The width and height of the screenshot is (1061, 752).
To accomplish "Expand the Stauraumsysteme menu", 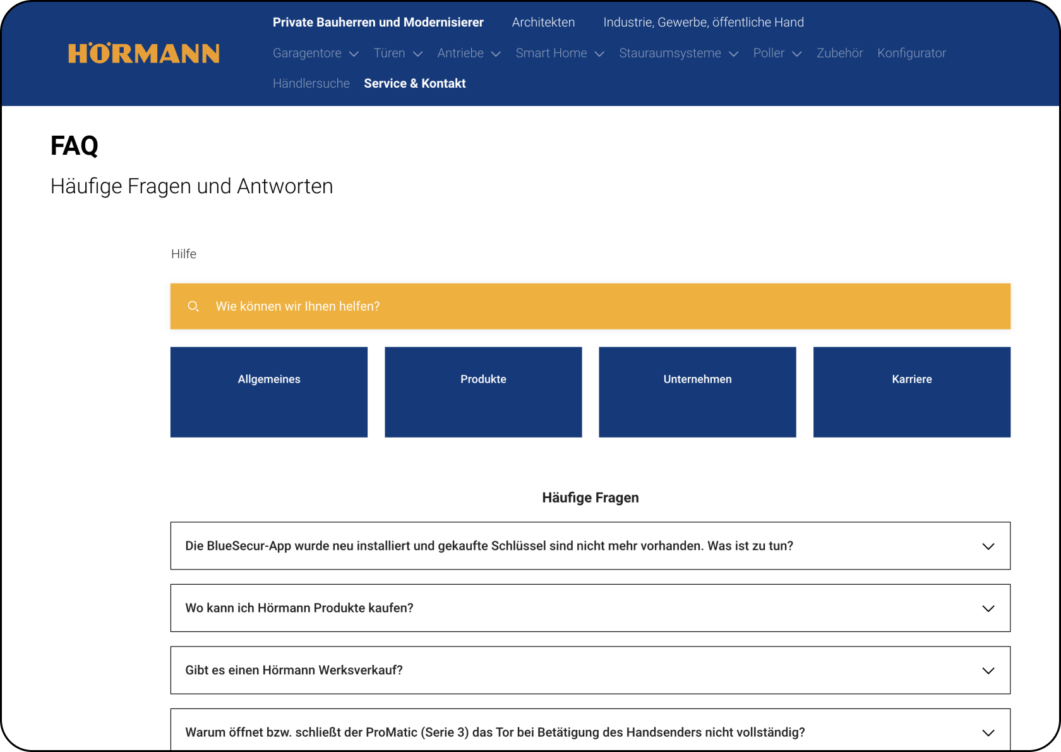I will tap(678, 54).
